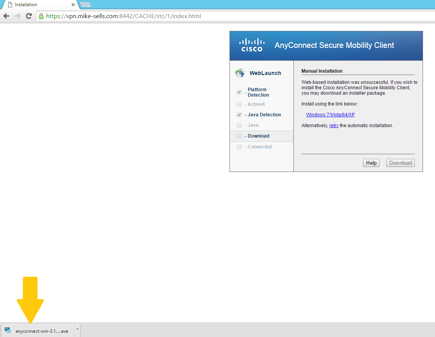The width and height of the screenshot is (435, 337).
Task: Open the downloaded anyconnect-win exe file
Action: pos(38,331)
